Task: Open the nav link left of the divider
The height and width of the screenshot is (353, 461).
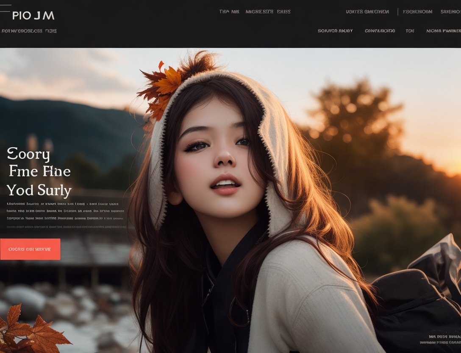Action: tap(367, 12)
